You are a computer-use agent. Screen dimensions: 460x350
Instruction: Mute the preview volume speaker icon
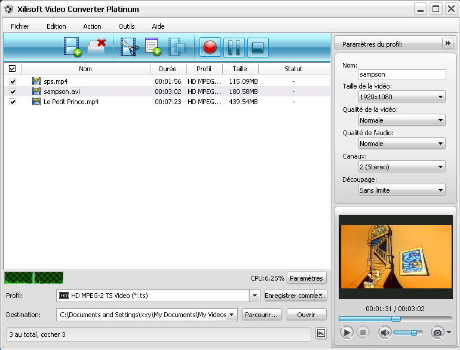pos(385,333)
